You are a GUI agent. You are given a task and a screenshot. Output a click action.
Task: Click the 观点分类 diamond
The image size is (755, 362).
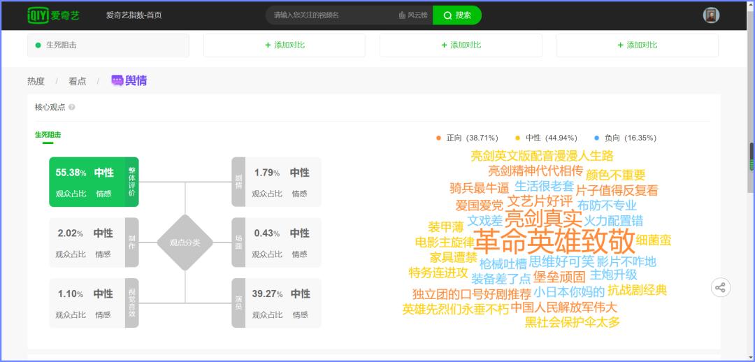(185, 242)
